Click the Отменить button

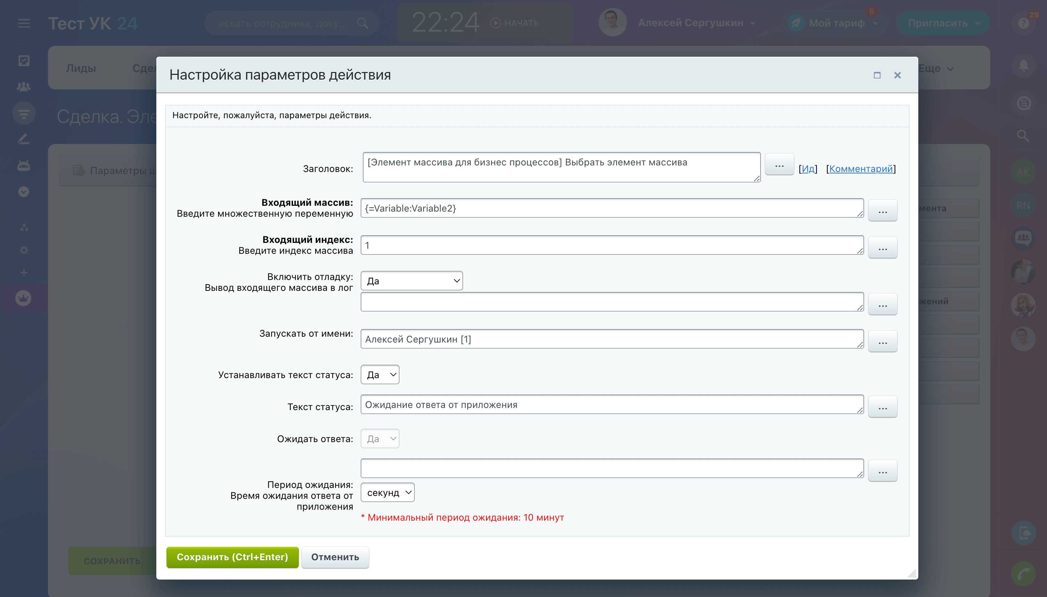coord(335,557)
